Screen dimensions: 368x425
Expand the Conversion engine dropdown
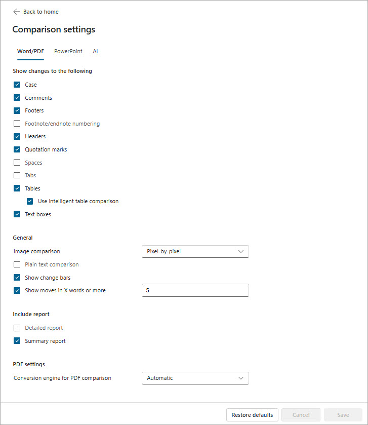click(x=195, y=378)
